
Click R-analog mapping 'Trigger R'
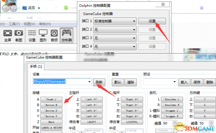pyautogui.click(x=172, y=116)
